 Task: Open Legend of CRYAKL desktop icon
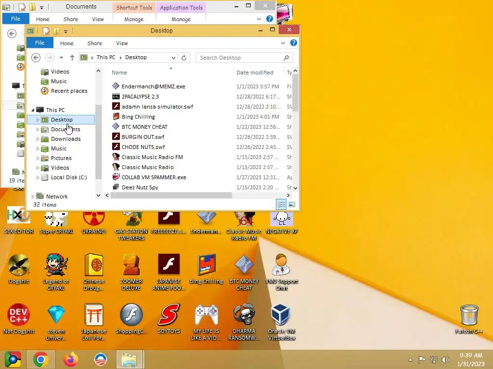[56, 272]
